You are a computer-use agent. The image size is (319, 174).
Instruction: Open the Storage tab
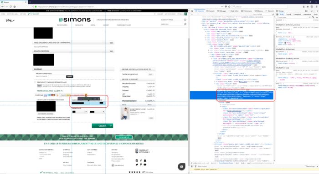[280, 11]
